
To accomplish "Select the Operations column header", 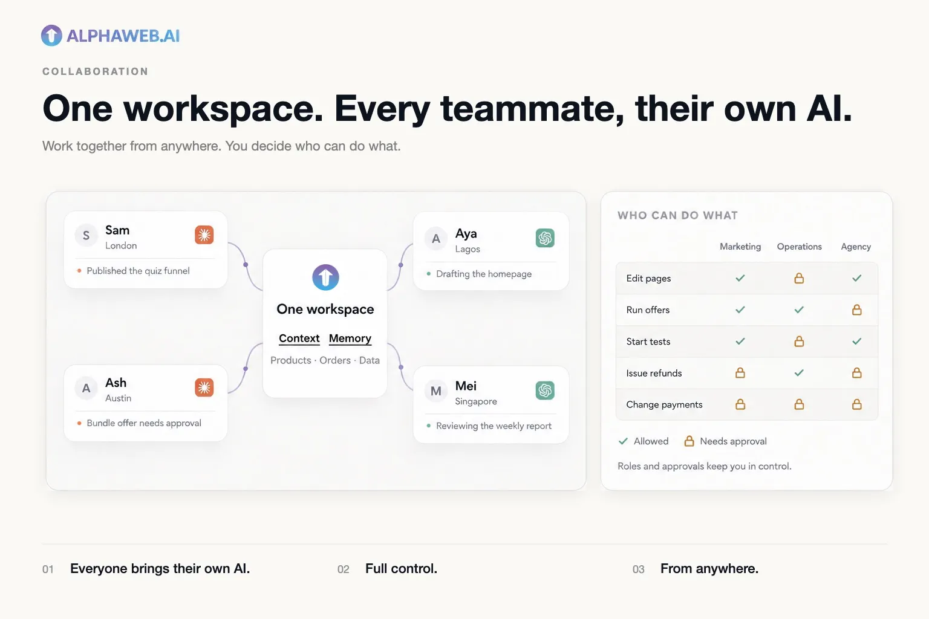I will (800, 247).
